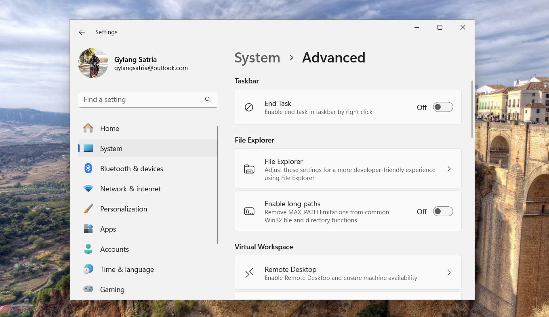The width and height of the screenshot is (549, 317).
Task: Open Home in the sidebar
Action: click(147, 128)
